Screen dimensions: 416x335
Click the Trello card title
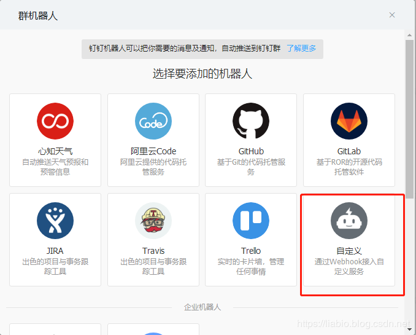pyautogui.click(x=251, y=251)
